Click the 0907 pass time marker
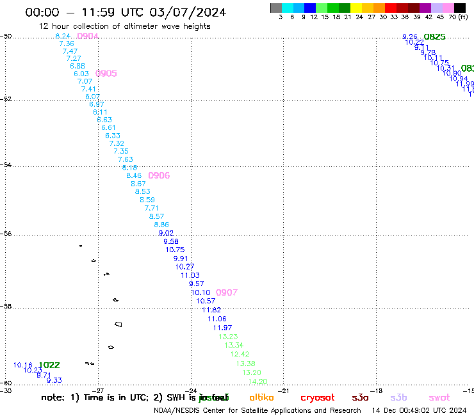 click(227, 292)
